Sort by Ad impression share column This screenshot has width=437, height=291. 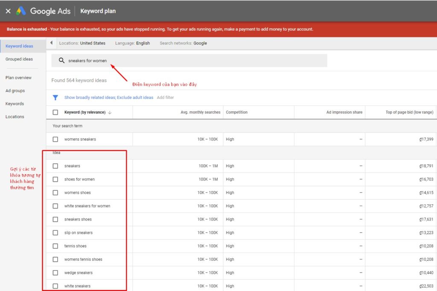coord(344,112)
